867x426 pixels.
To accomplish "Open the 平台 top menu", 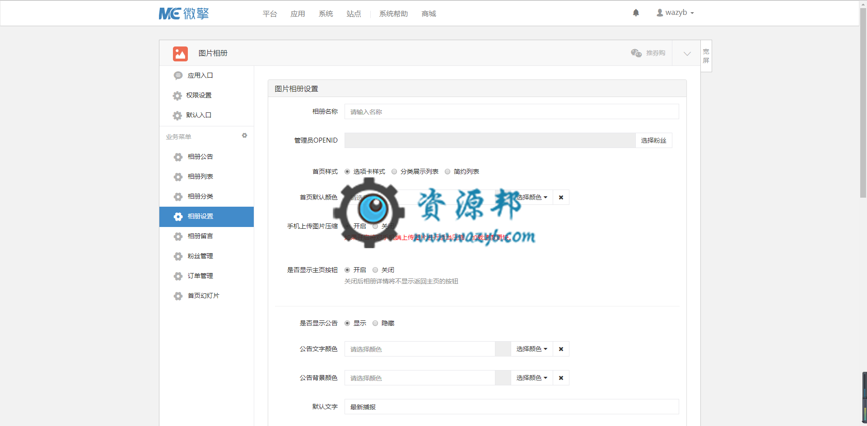I will click(x=270, y=14).
